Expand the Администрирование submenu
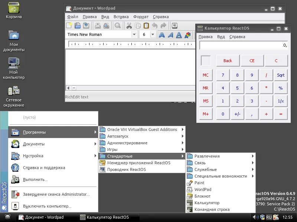Image resolution: width=297 pixels, height=222 pixels. click(142, 143)
